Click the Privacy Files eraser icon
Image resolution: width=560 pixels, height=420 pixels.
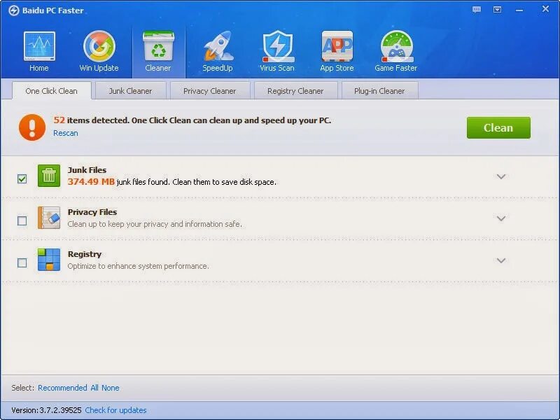49,218
